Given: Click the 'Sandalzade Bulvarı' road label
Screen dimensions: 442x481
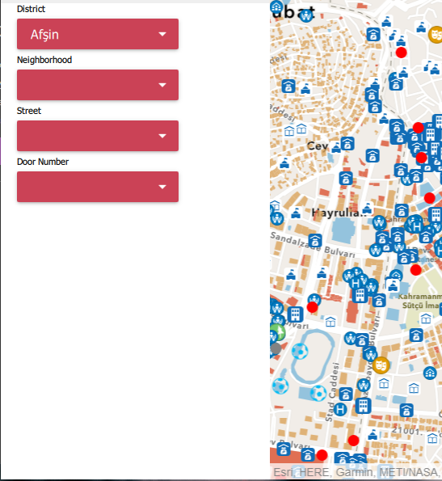Looking at the screenshot, I should click(313, 244).
